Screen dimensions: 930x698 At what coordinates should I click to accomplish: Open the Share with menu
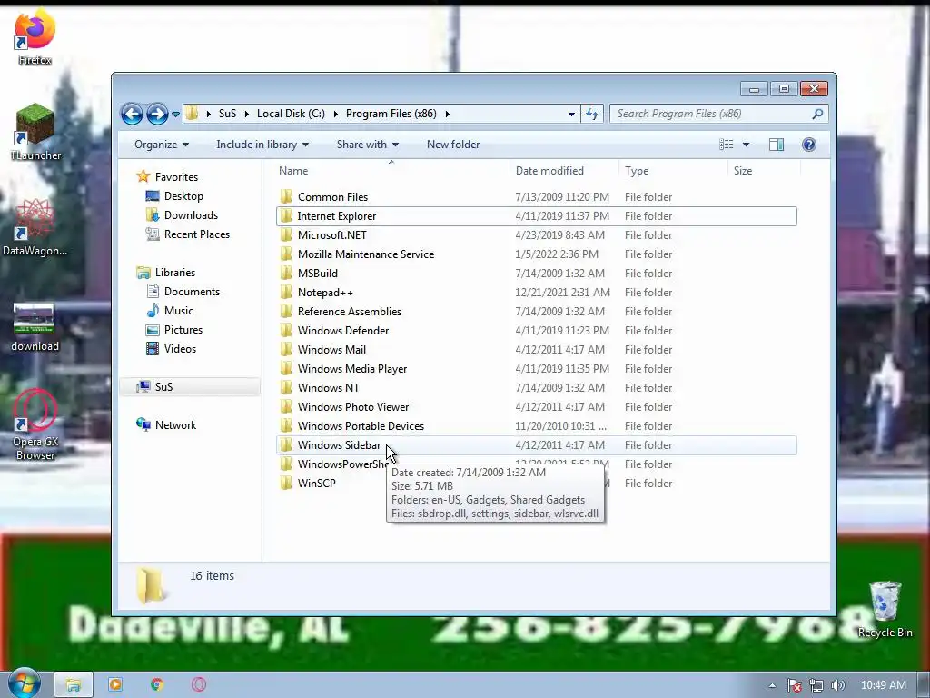tap(367, 145)
